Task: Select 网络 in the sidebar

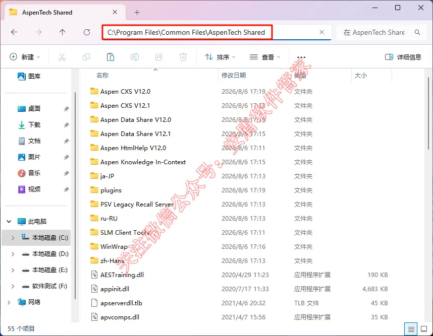Action: [x=29, y=302]
